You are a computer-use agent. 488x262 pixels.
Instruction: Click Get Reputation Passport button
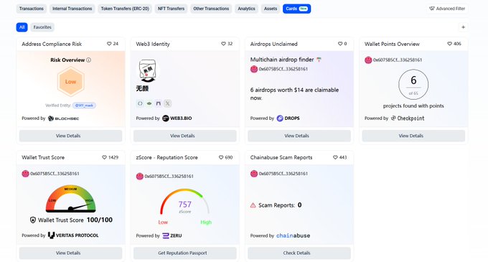pos(185,253)
